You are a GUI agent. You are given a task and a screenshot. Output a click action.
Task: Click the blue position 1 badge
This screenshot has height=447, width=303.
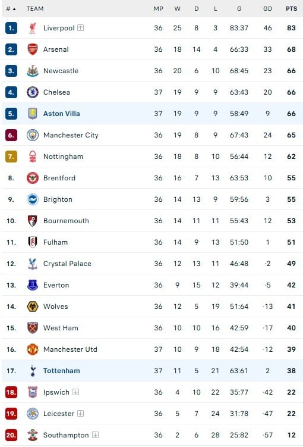coord(11,28)
